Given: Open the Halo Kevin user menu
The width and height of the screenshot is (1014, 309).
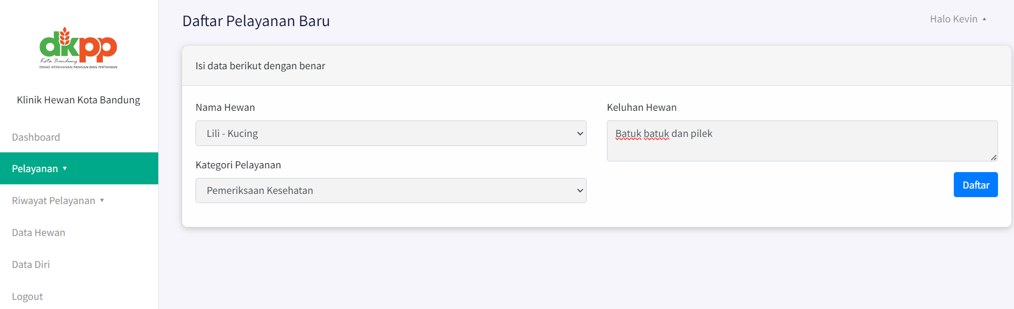Looking at the screenshot, I should tap(953, 19).
